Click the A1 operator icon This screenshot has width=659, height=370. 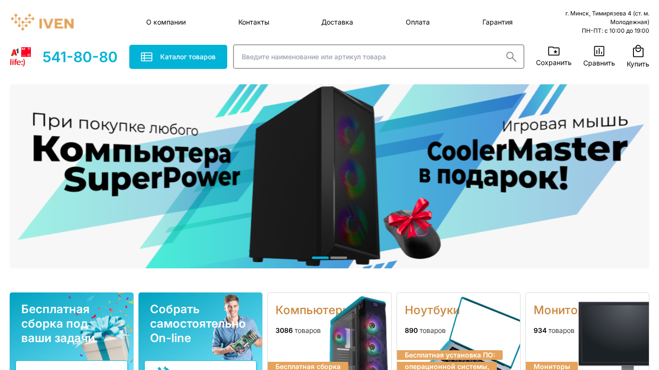tap(15, 52)
